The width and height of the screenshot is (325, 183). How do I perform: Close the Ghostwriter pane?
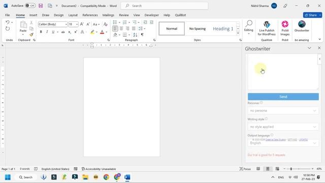click(319, 48)
